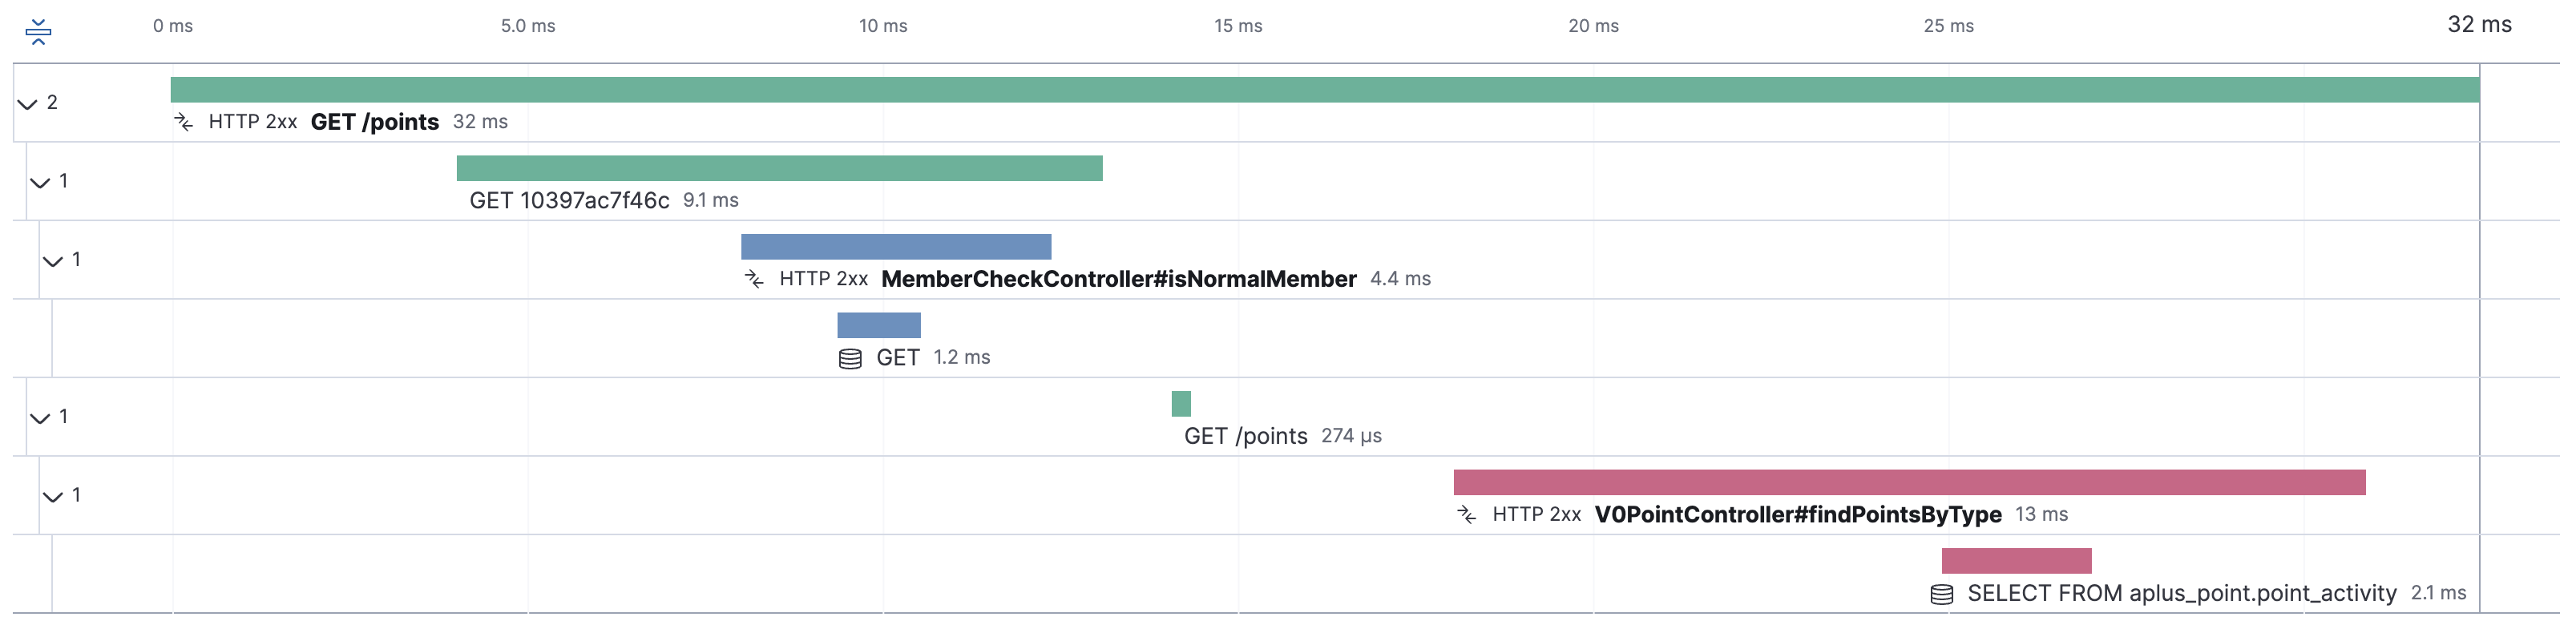The height and width of the screenshot is (625, 2576).
Task: Click the green GET 10397ac7f46c span bar
Action: pos(779,168)
